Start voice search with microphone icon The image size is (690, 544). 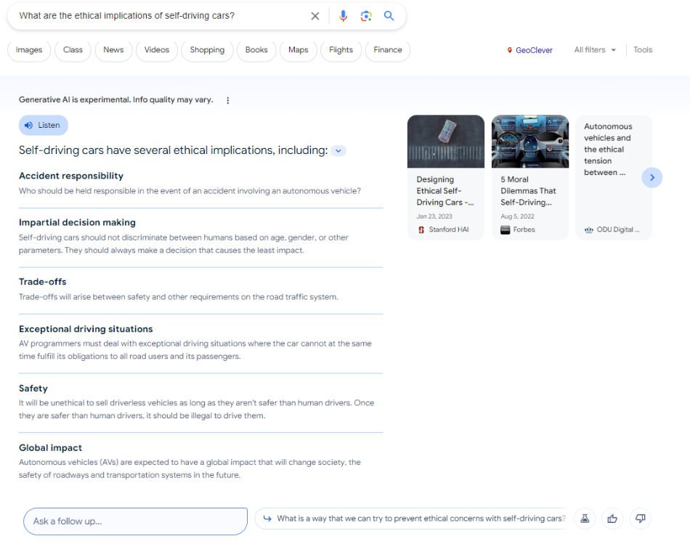pos(344,16)
